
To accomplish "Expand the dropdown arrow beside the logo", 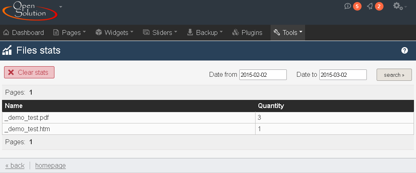I will tap(61, 6).
